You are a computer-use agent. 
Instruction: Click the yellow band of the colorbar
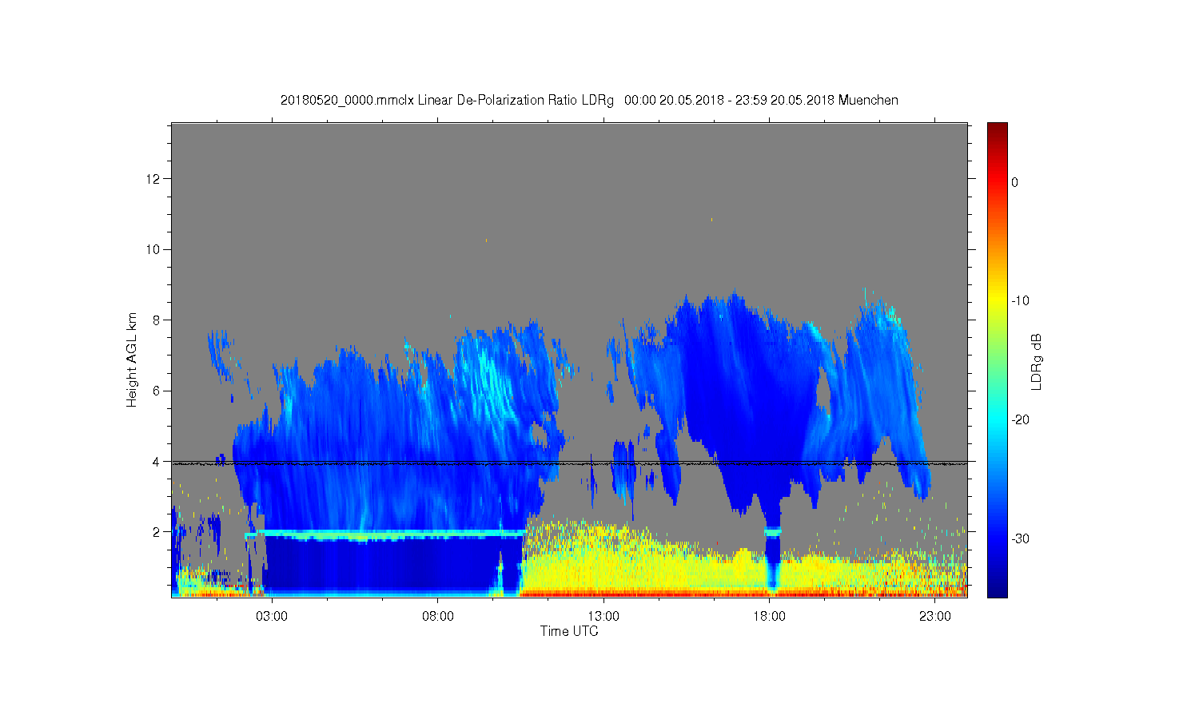pyautogui.click(x=998, y=301)
